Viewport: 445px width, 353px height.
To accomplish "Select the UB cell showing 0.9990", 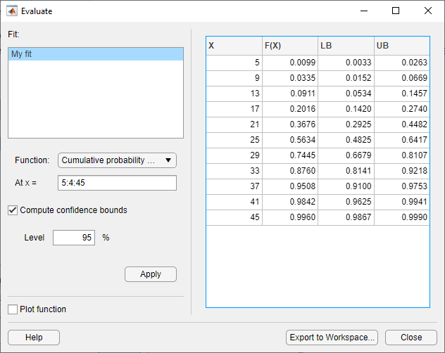I will [401, 217].
